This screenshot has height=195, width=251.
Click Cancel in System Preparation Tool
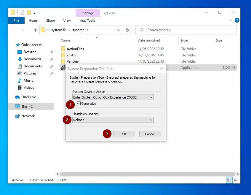click(x=150, y=134)
